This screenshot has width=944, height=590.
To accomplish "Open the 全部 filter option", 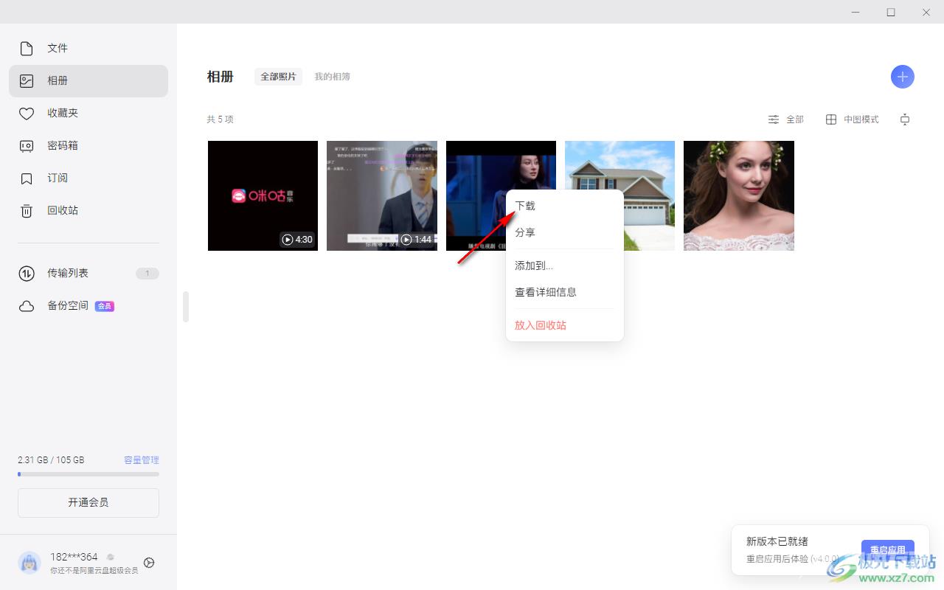I will pos(786,119).
